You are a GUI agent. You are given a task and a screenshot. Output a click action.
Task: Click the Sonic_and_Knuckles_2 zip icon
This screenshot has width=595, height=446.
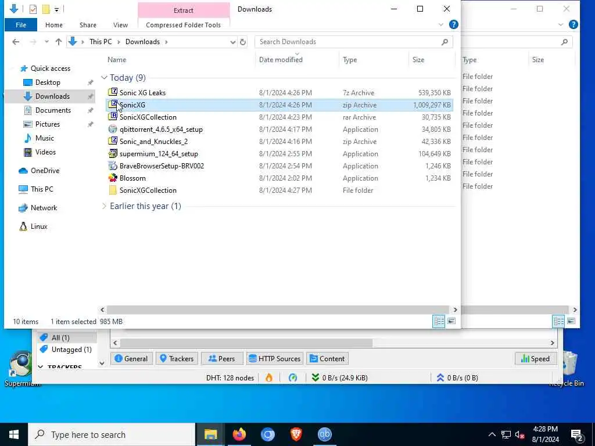113,141
